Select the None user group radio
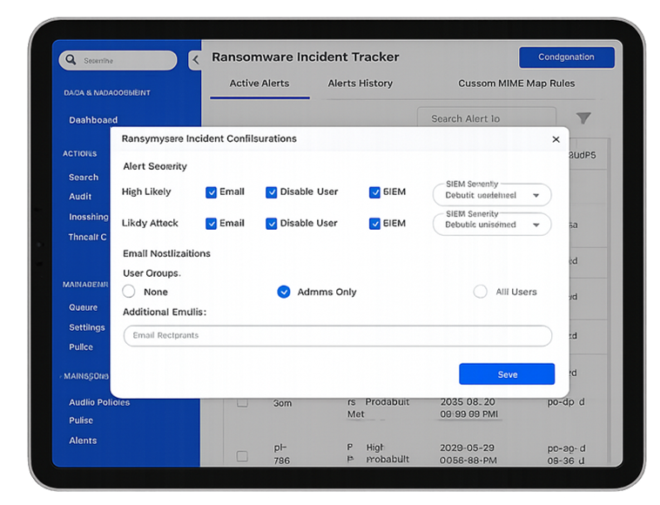 (x=129, y=291)
